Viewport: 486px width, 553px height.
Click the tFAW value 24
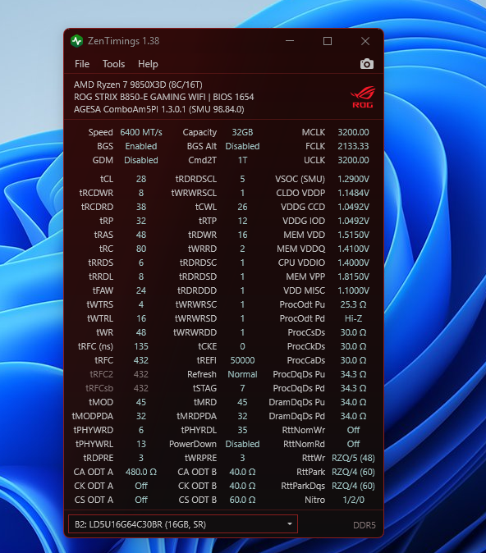pos(141,290)
